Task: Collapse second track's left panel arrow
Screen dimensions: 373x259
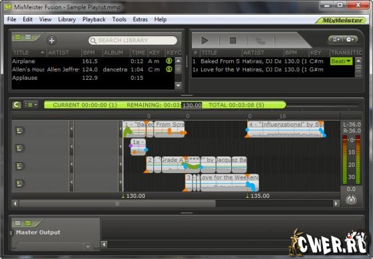Action: (x=71, y=146)
